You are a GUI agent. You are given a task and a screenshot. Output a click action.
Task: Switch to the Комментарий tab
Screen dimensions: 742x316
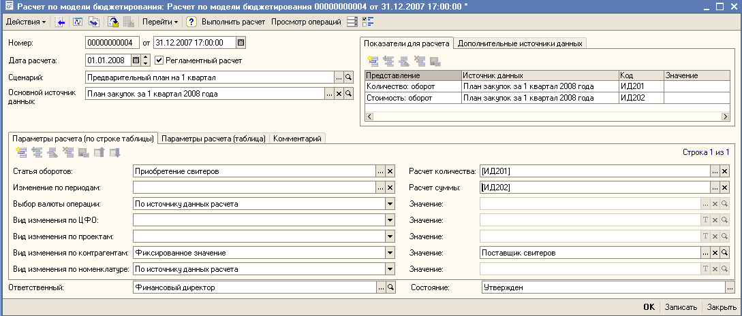[298, 138]
